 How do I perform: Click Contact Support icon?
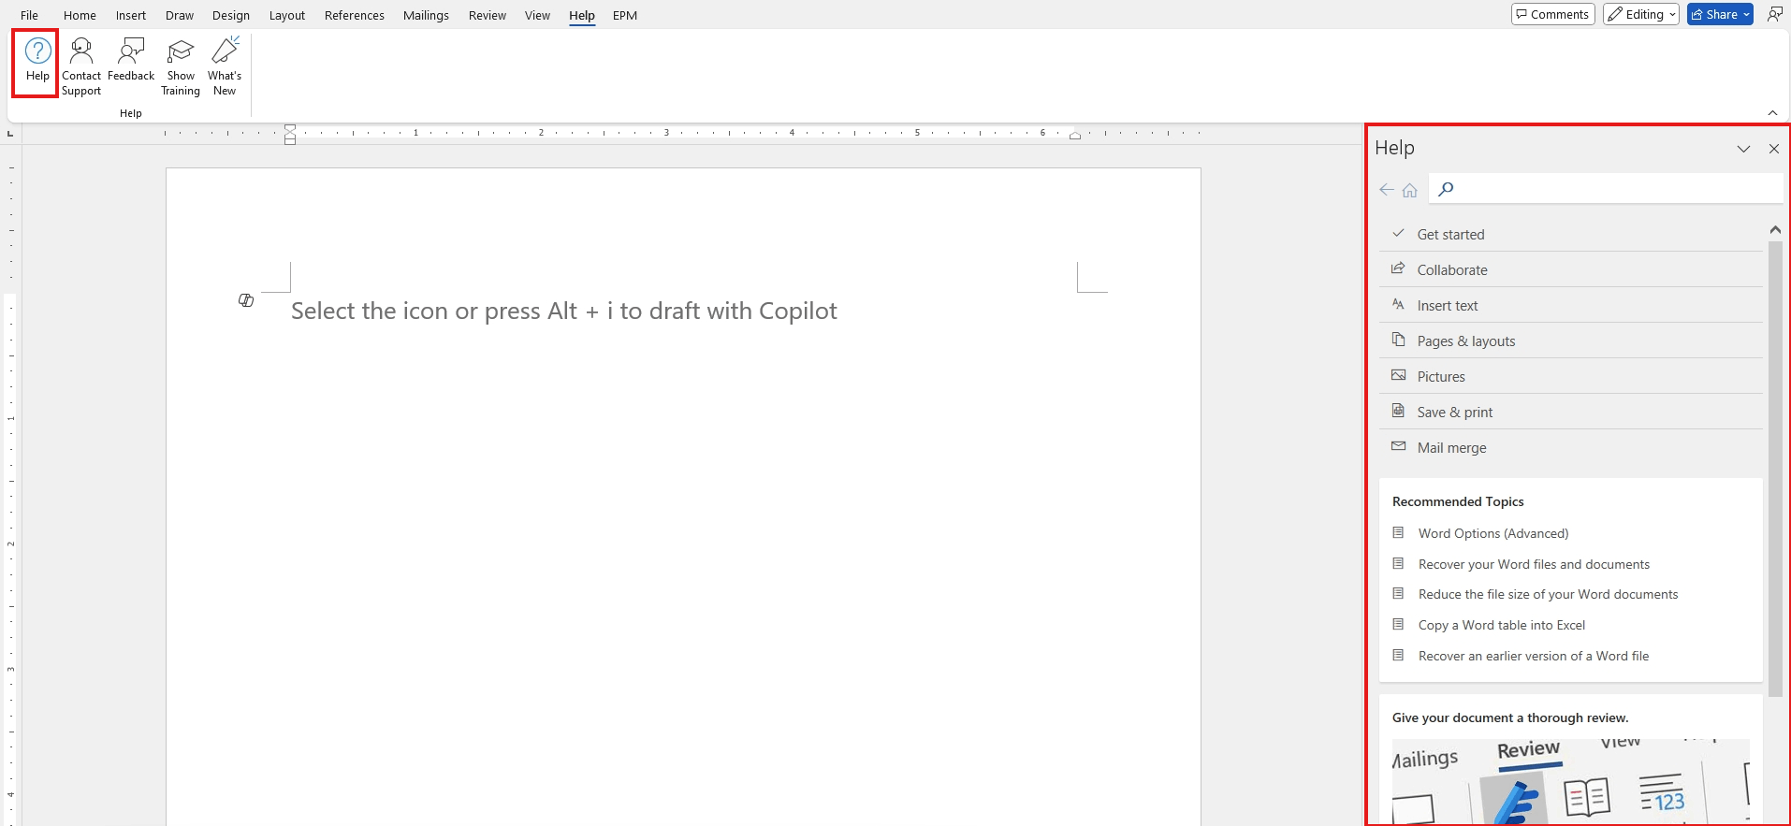coord(81,65)
